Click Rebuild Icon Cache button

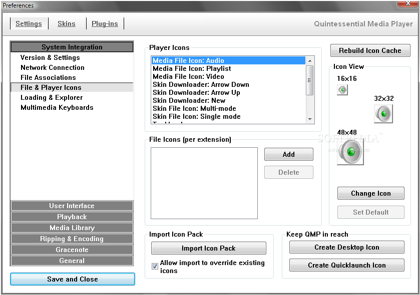[370, 50]
